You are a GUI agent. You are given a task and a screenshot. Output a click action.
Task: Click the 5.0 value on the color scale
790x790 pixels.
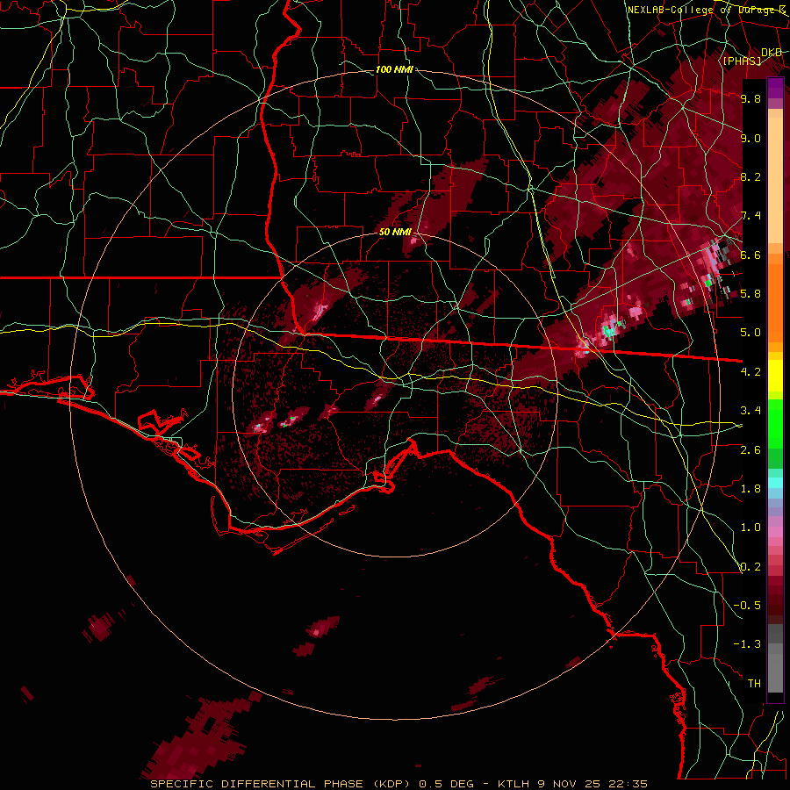[x=750, y=333]
